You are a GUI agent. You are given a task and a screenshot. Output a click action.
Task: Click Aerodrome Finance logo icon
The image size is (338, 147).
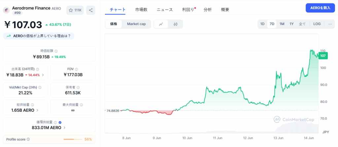pyautogui.click(x=6, y=10)
